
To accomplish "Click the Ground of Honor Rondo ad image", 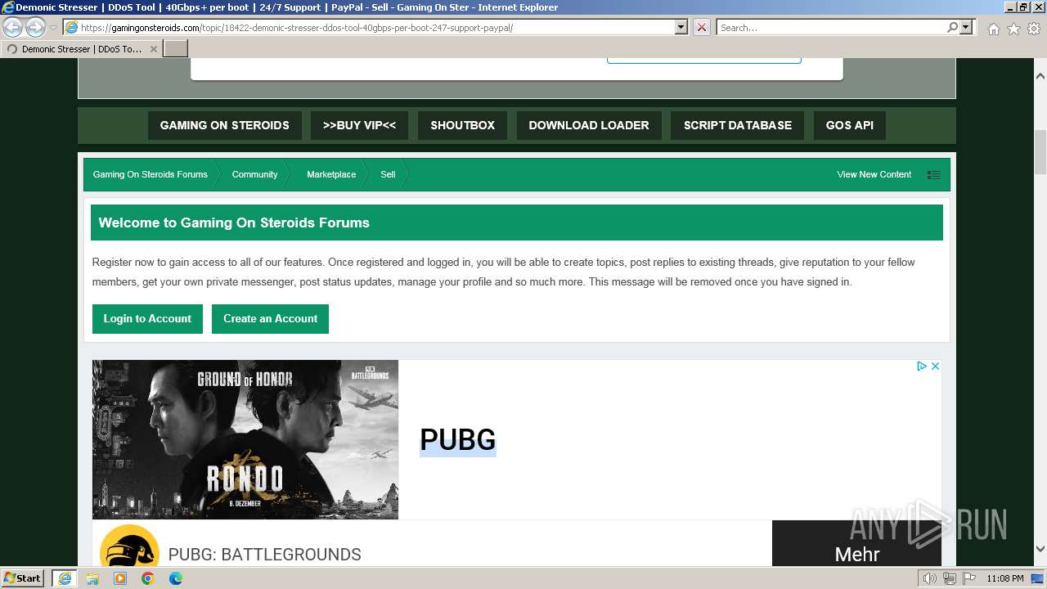I will 245,439.
